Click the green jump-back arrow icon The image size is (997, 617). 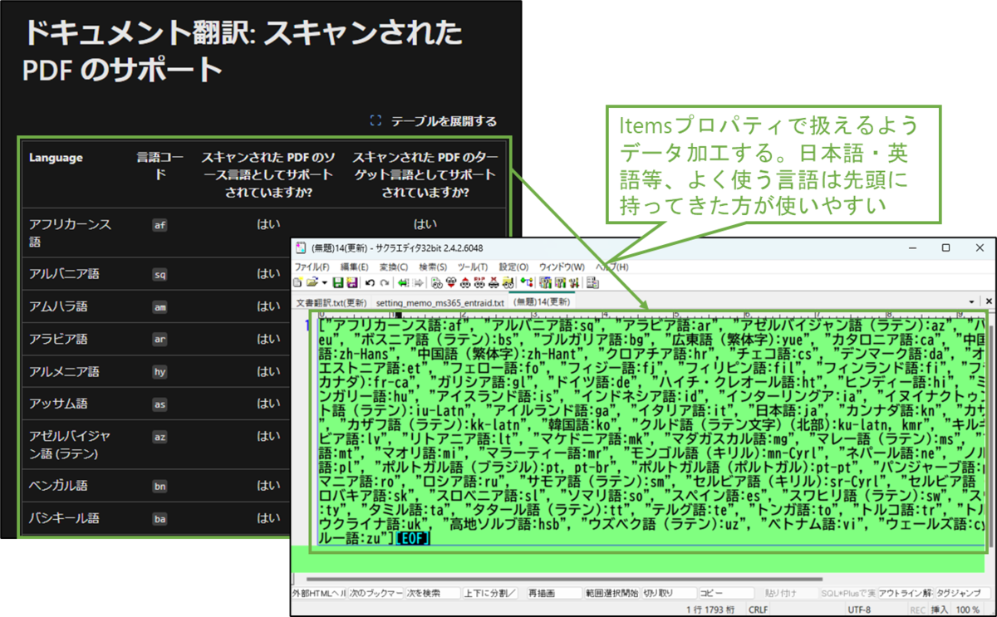point(404,282)
